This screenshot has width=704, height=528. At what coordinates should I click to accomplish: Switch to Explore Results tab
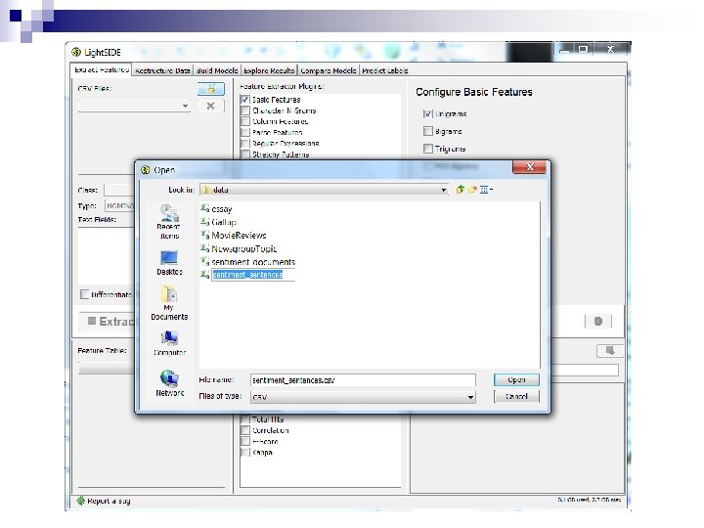(x=269, y=70)
